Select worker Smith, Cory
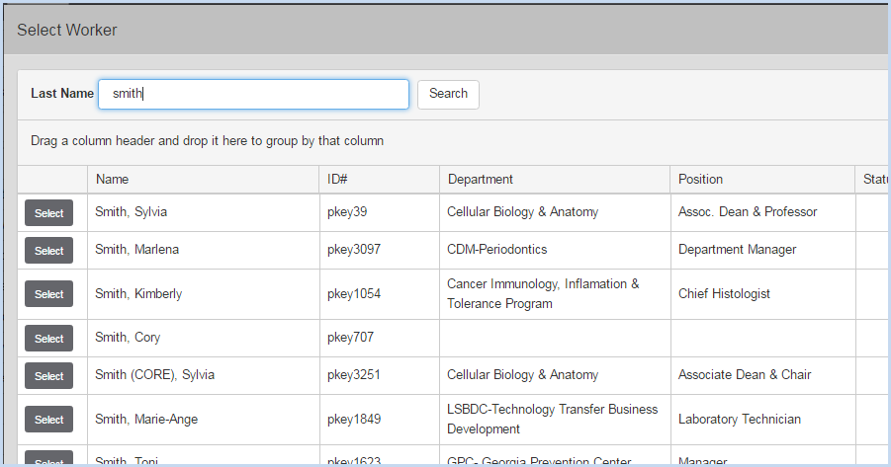Viewport: 891px width, 467px height. tap(48, 339)
